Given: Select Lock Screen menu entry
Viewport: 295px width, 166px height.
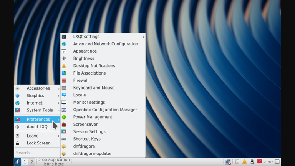Looking at the screenshot, I should 37,143.
